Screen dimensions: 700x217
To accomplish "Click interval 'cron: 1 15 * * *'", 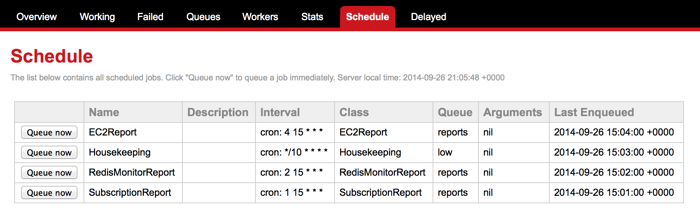I will [x=292, y=192].
